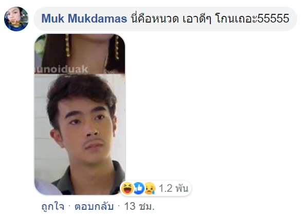Click the unoiduak watermark in the photo
Viewport: 307px width, 218px height.
coord(62,70)
